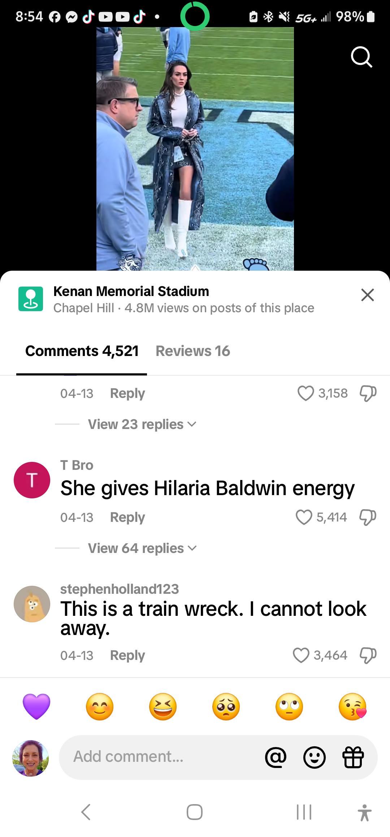Image resolution: width=390 pixels, height=837 pixels.
Task: Insert the purple heart emoji
Action: tap(36, 707)
